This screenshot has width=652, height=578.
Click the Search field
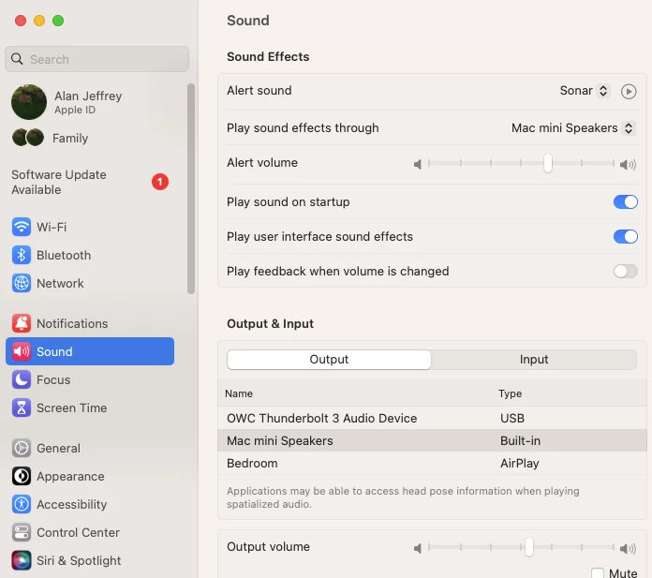pyautogui.click(x=96, y=59)
